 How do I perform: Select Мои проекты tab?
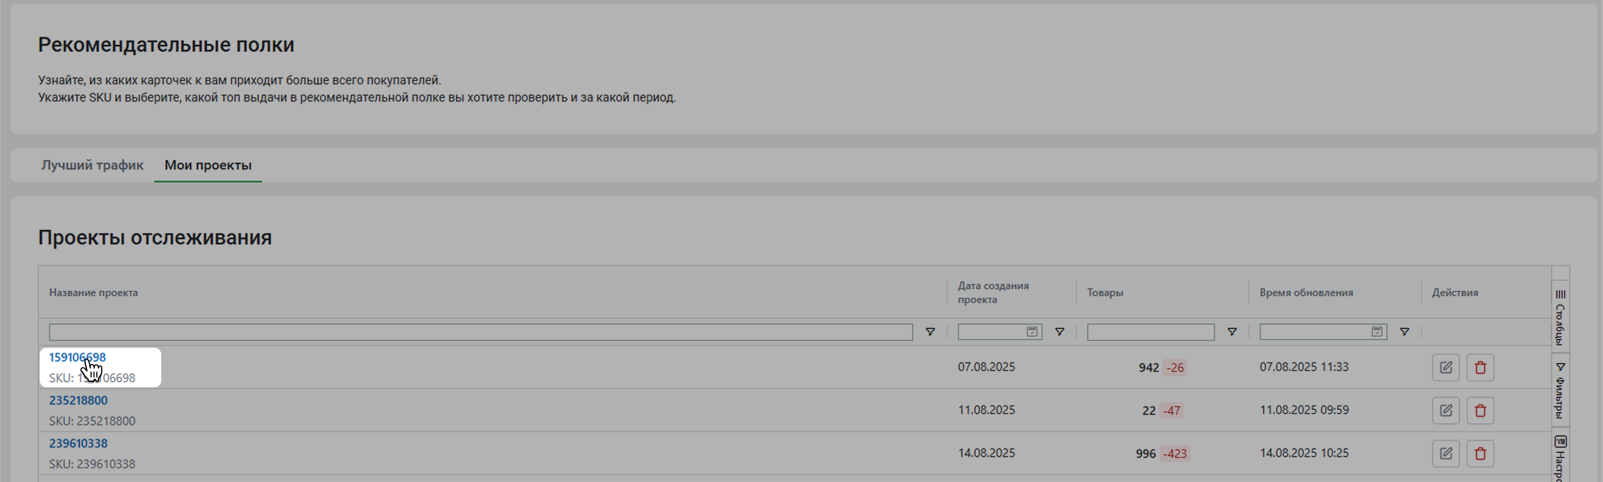click(208, 165)
